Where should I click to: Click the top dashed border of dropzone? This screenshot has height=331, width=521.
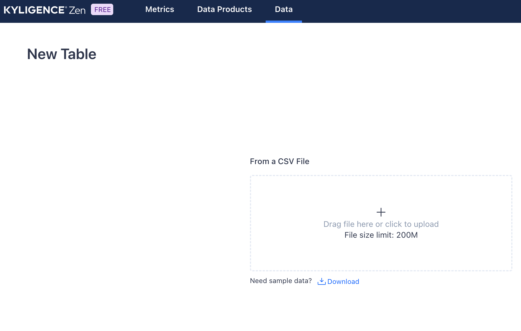tap(381, 176)
